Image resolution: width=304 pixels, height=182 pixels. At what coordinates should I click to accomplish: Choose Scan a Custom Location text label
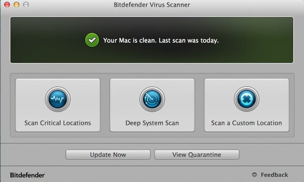[246, 123]
